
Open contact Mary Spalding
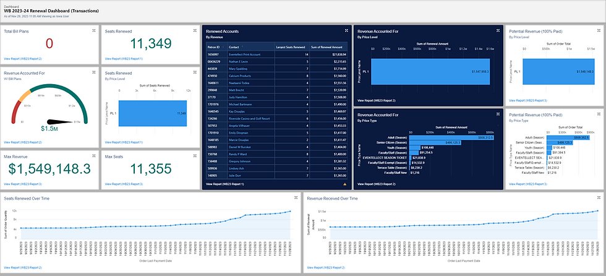coord(237,69)
